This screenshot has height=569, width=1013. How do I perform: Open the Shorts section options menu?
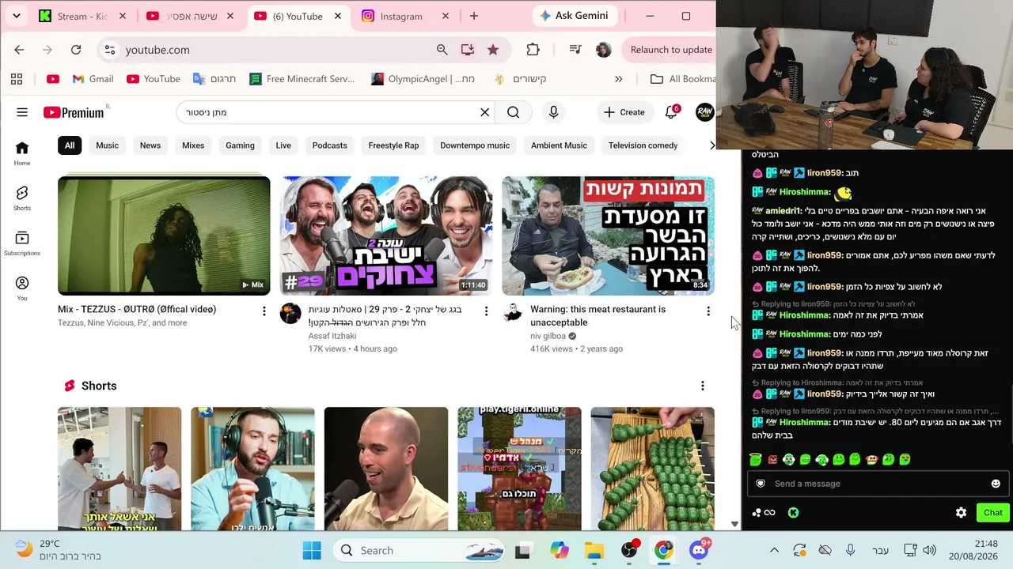[702, 386]
